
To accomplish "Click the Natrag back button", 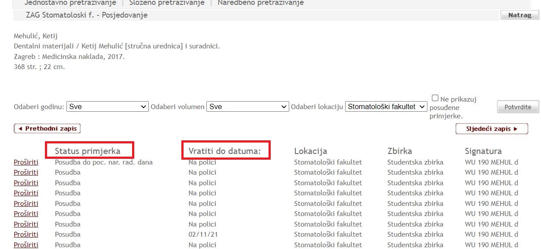I will [519, 15].
